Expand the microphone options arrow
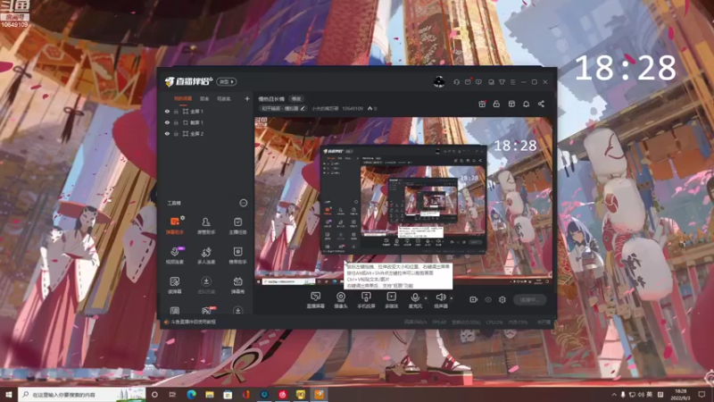Viewport: 714px width, 402px height. [426, 298]
